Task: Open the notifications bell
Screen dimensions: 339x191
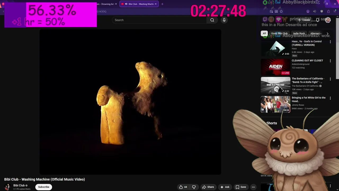Action: 318,20
